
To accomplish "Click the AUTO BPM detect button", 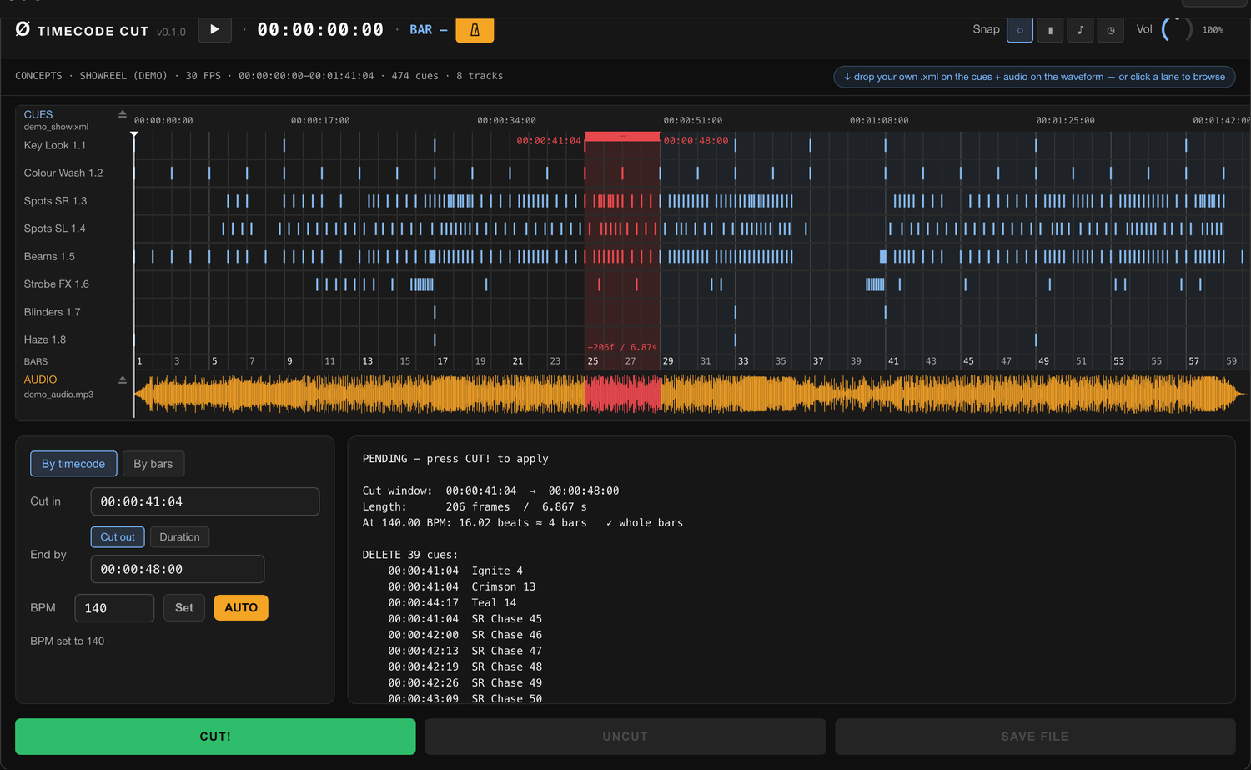I will tap(241, 608).
